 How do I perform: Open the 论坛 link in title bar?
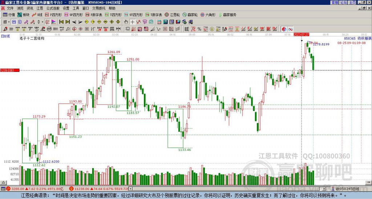[343, 3]
